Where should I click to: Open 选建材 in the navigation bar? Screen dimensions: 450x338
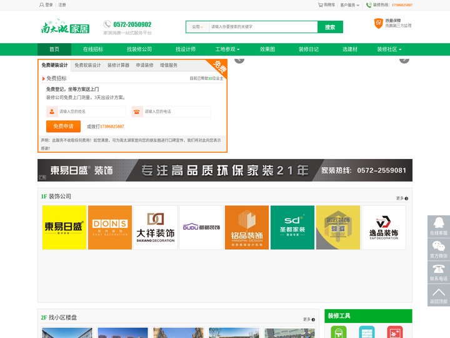[350, 49]
